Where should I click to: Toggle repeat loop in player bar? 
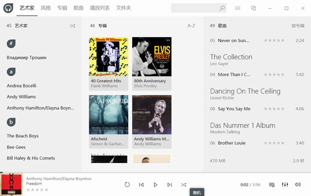[127, 184]
